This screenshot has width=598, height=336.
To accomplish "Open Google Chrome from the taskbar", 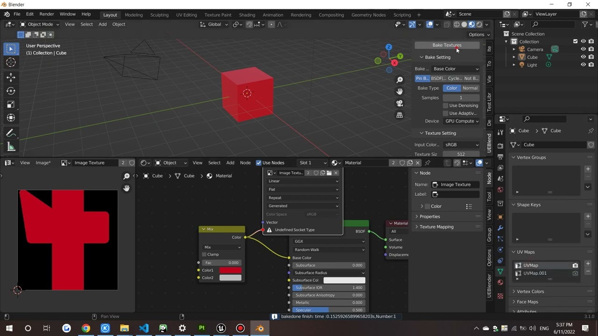I will 86,328.
